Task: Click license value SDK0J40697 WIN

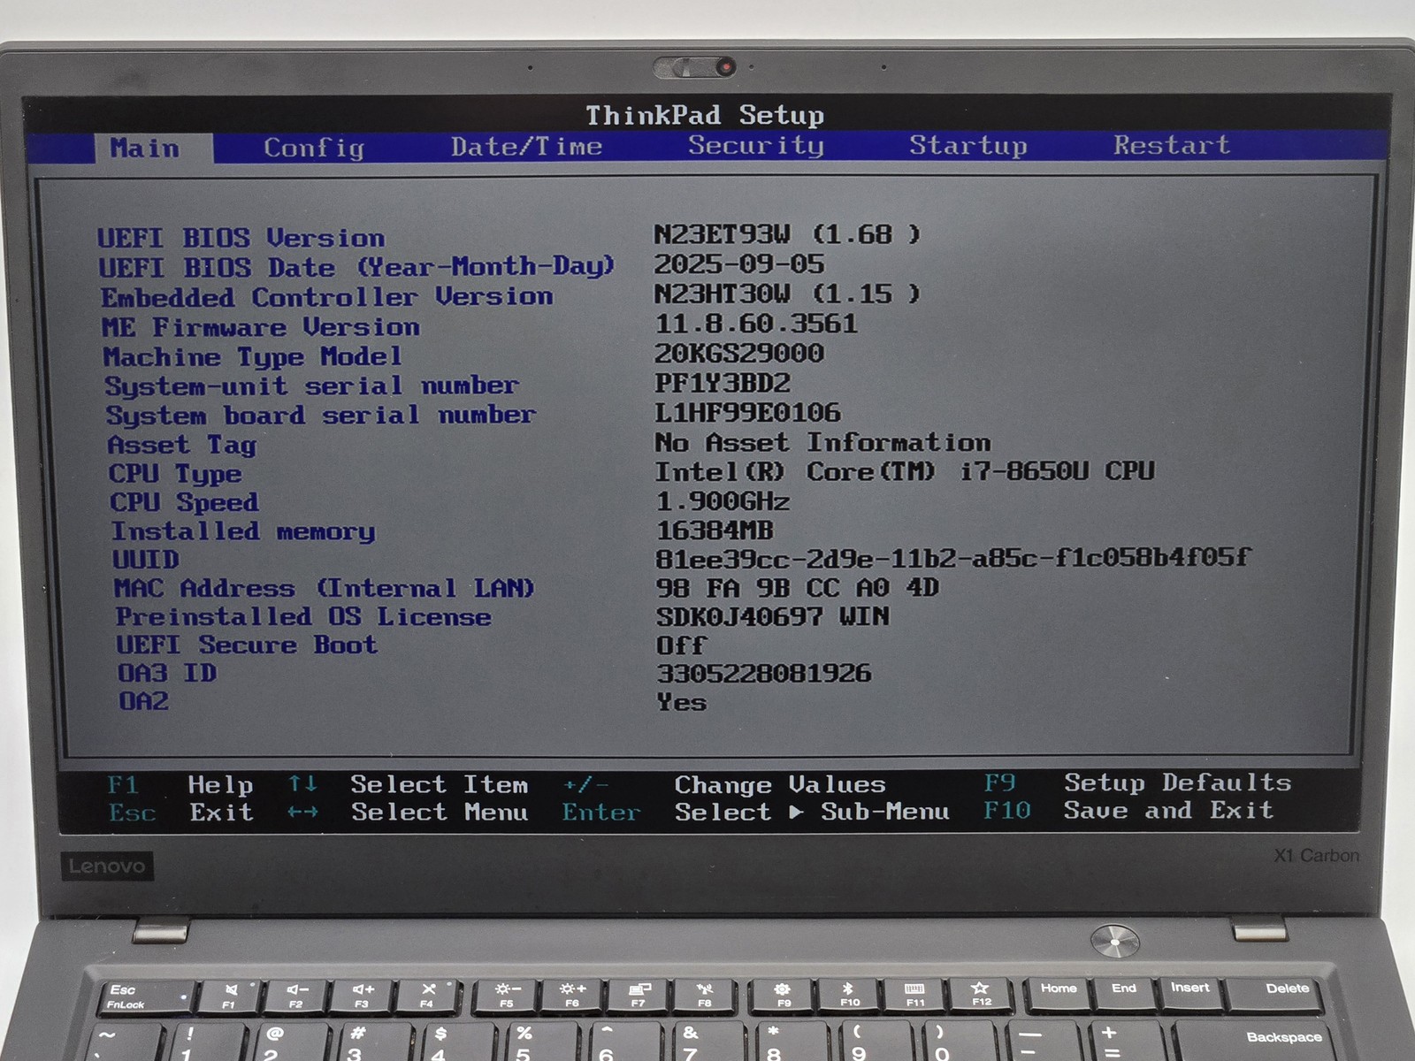Action: click(773, 616)
